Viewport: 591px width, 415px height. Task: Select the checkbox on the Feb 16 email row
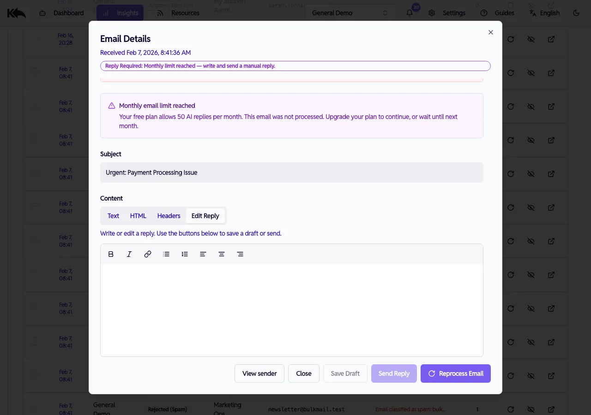[x=34, y=39]
